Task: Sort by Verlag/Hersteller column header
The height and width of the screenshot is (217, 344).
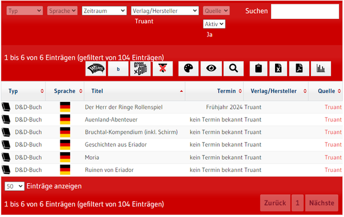Action: tap(276, 91)
